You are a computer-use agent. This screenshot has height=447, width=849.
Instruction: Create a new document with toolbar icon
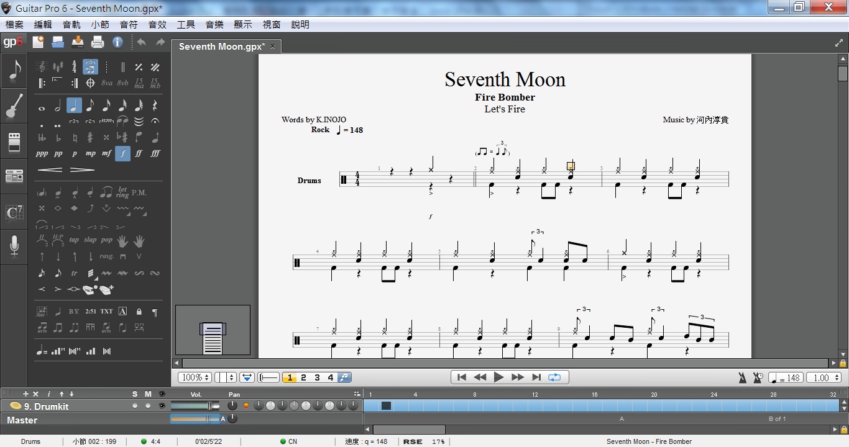click(x=38, y=42)
